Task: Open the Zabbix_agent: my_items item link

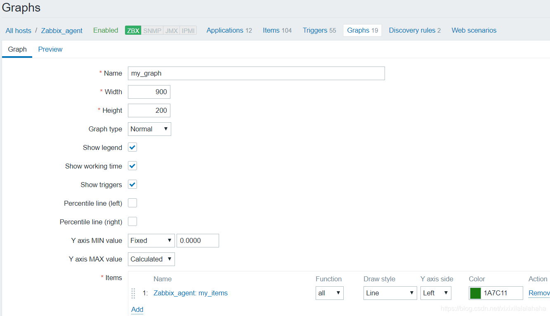Action: 191,293
